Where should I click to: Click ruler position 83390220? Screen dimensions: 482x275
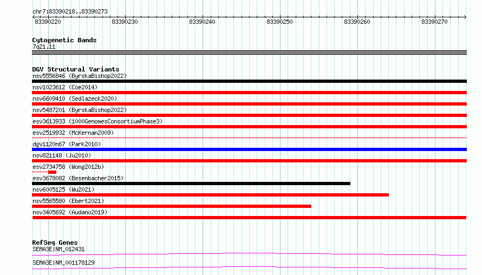pos(48,22)
